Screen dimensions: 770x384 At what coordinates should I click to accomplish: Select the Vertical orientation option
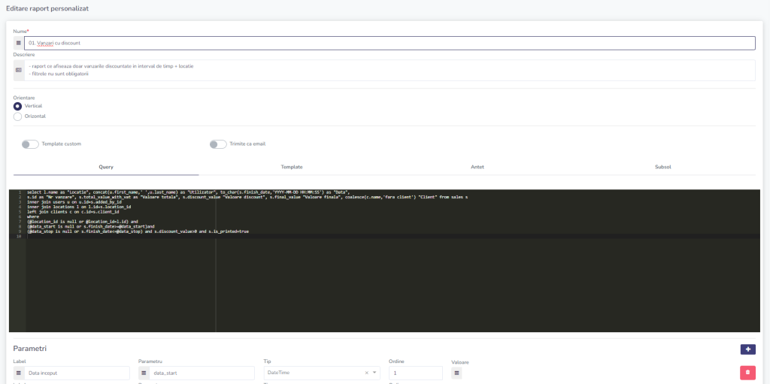coord(18,106)
